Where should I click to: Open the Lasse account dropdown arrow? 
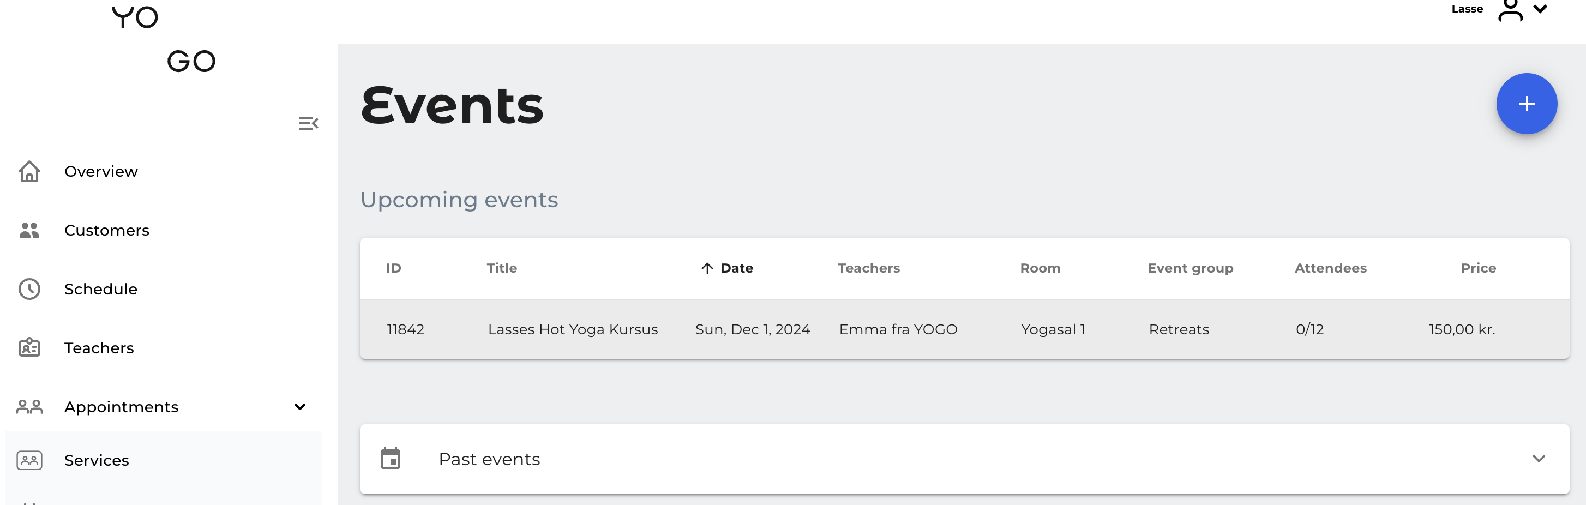[1540, 9]
